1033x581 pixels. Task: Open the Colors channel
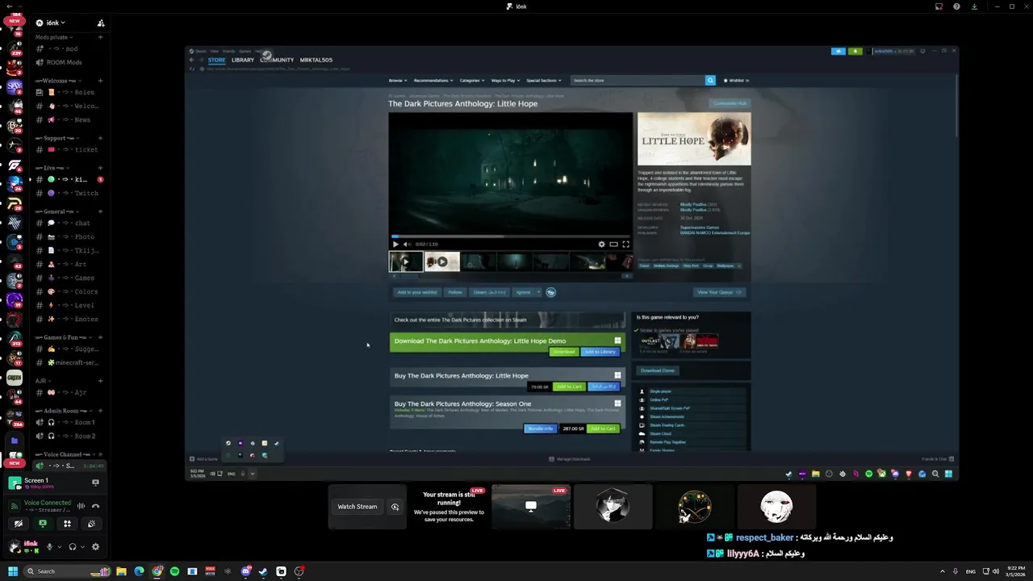pyautogui.click(x=70, y=291)
